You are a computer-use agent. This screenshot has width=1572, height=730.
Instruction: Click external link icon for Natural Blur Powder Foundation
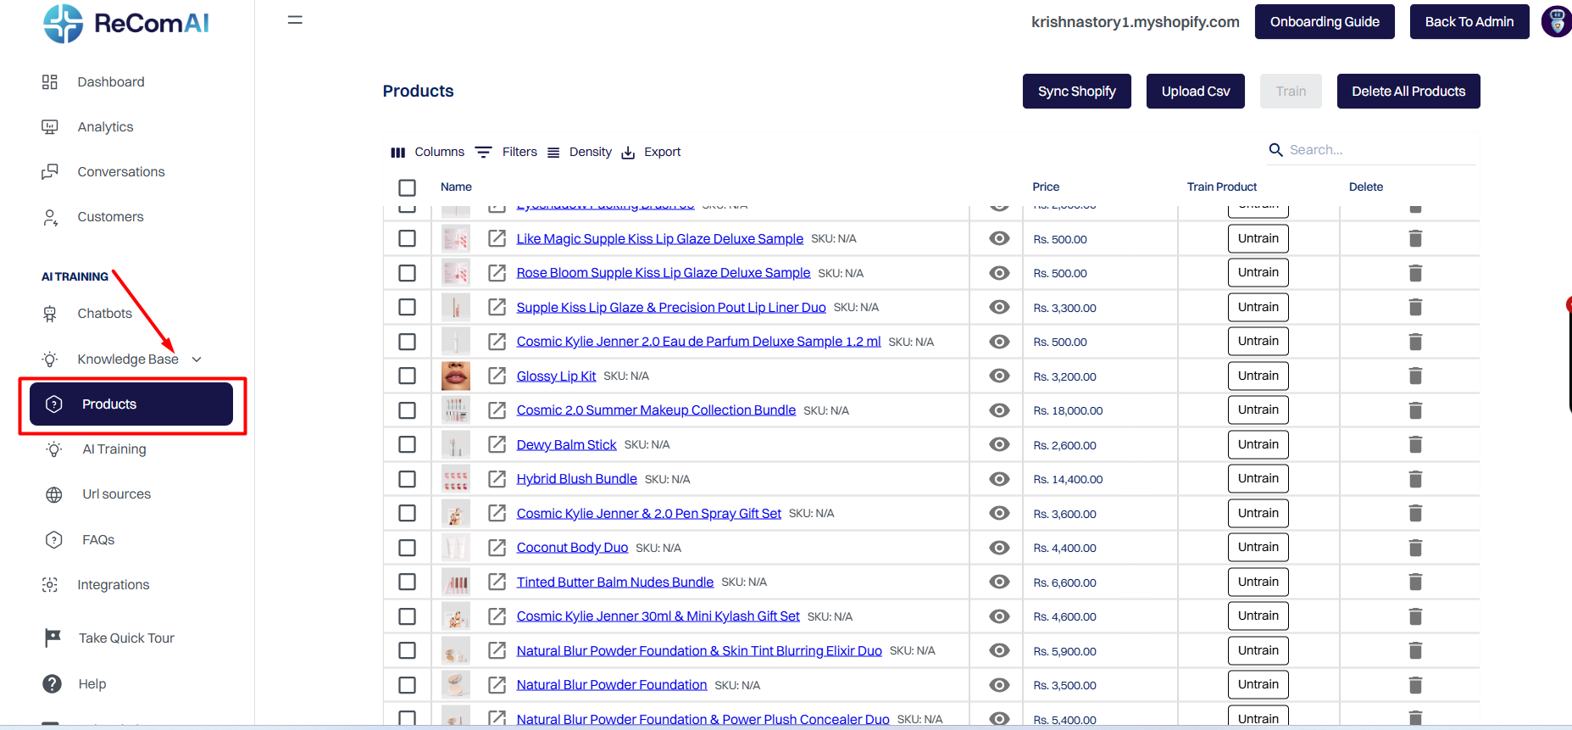tap(497, 685)
